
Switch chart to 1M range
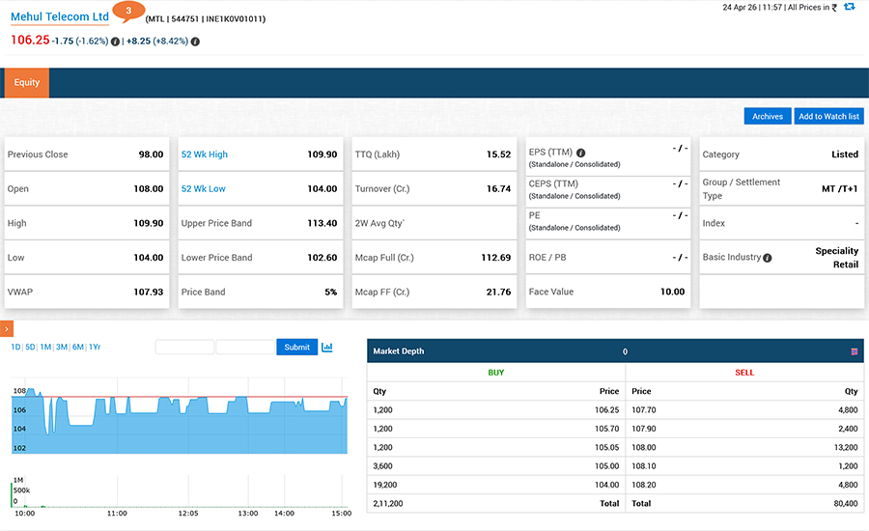(x=45, y=348)
